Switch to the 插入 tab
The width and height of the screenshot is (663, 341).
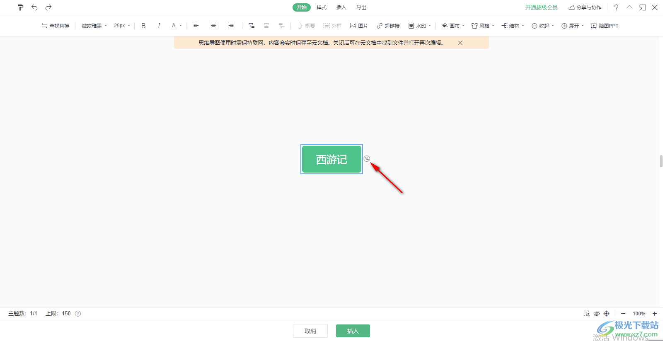tap(341, 7)
